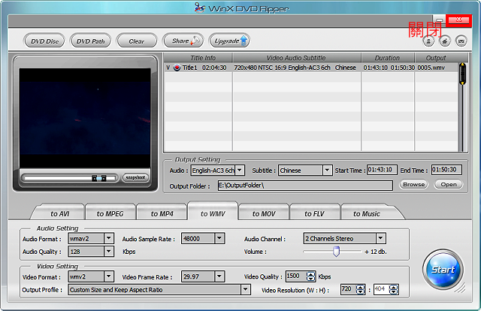
Task: Take a snapshot of the preview
Action: tap(135, 177)
